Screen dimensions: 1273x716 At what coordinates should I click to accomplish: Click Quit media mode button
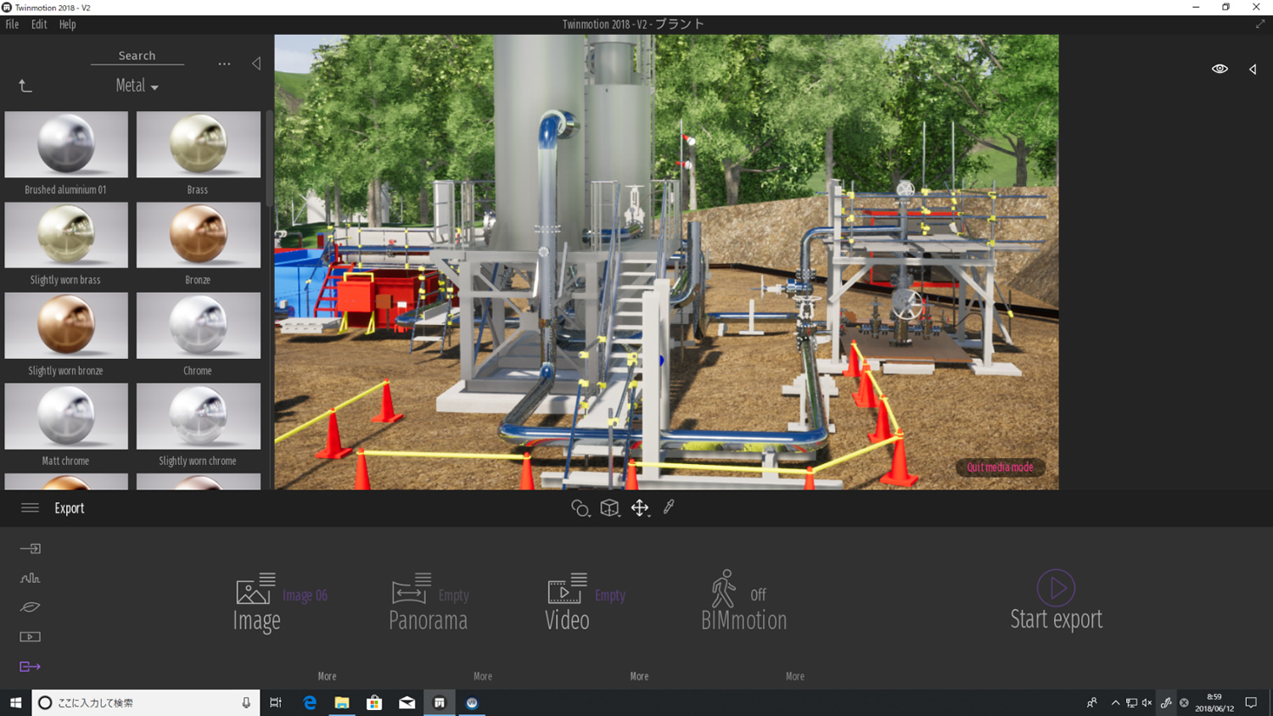pos(1000,467)
